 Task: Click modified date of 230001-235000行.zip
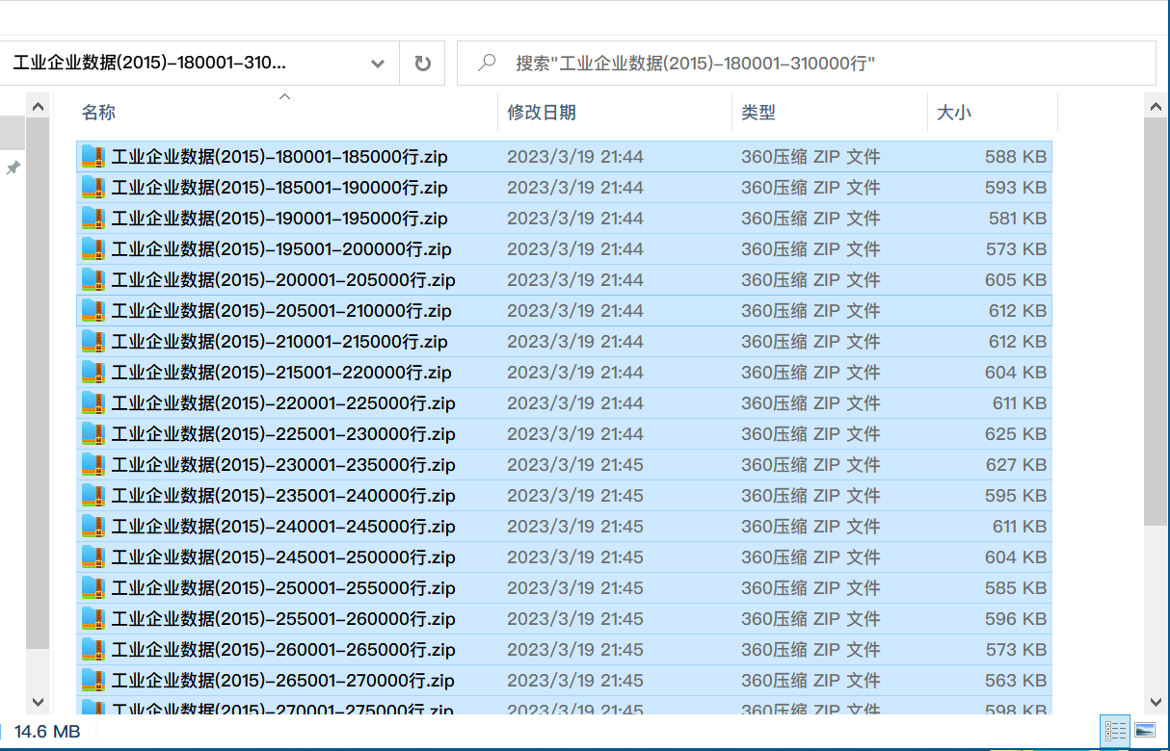575,465
